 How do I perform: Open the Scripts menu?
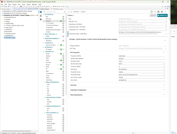point(29,4)
